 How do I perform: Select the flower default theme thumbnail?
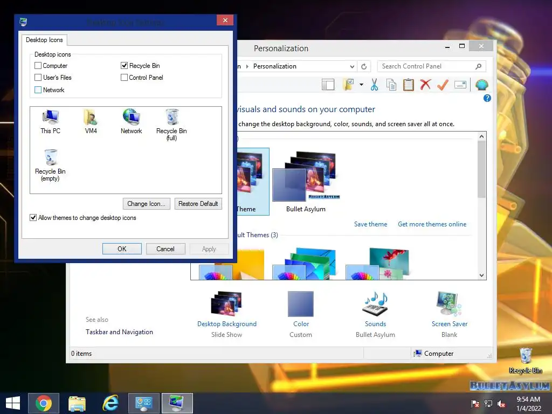coord(377,264)
